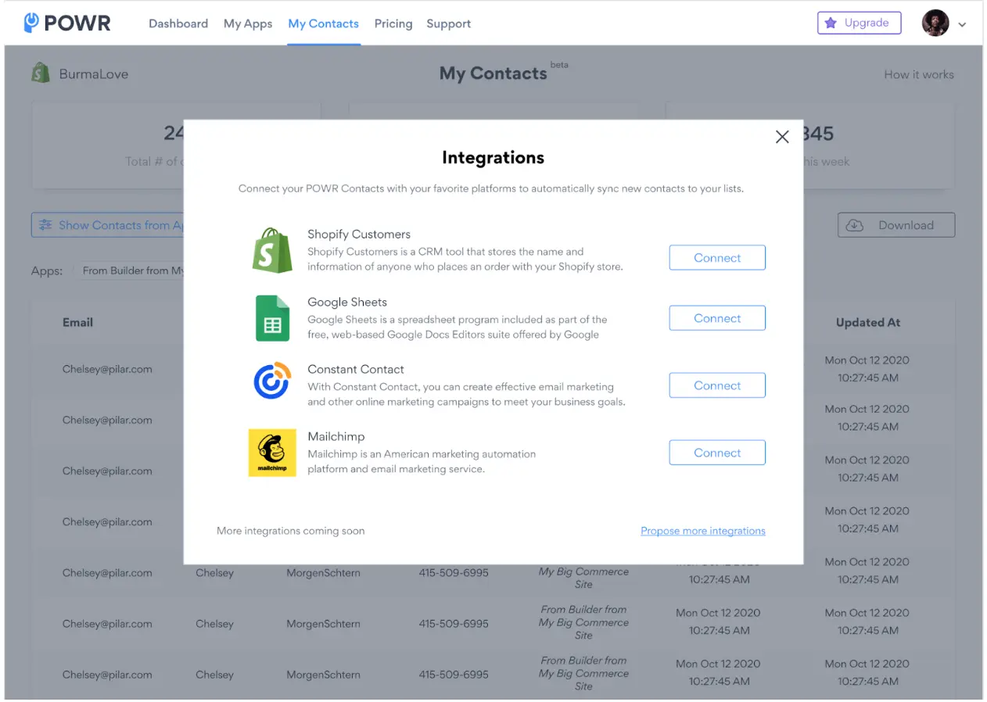
Task: Click the profile avatar thumbnail
Action: point(935,23)
